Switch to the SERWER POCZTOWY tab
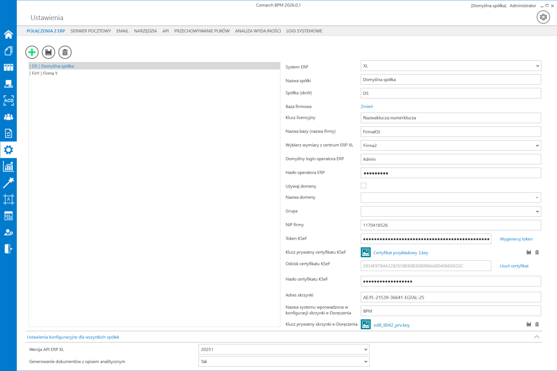The image size is (557, 371). tap(91, 31)
